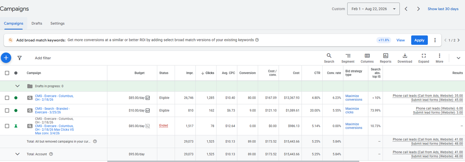The image size is (465, 162).
Task: Collapse the Drafts in progress section
Action: pos(17,86)
